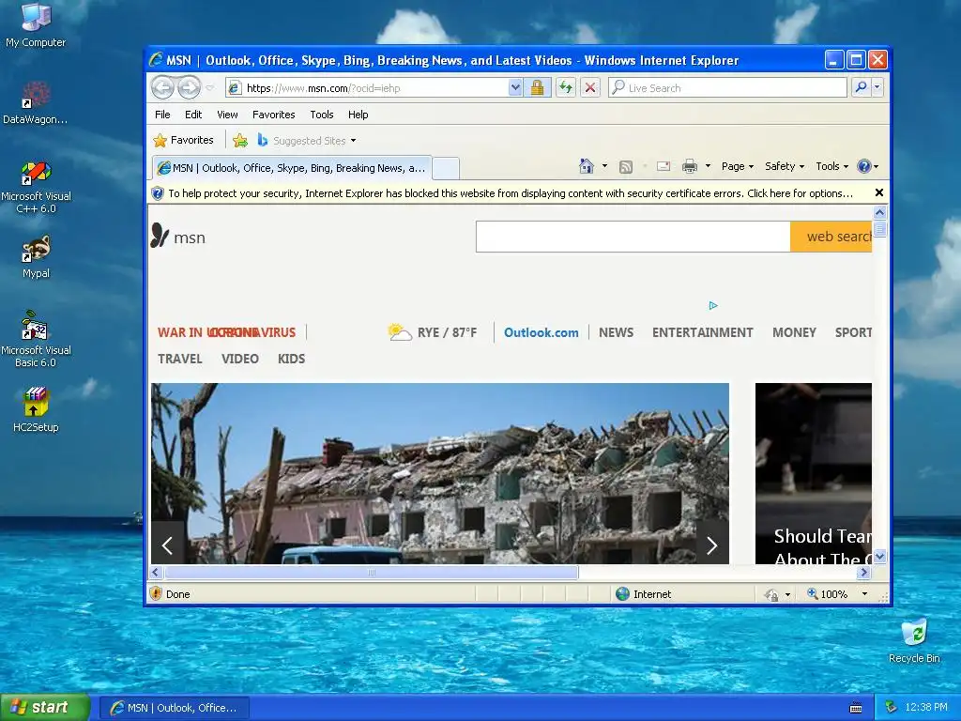Open the File menu
961x721 pixels.
click(x=162, y=115)
